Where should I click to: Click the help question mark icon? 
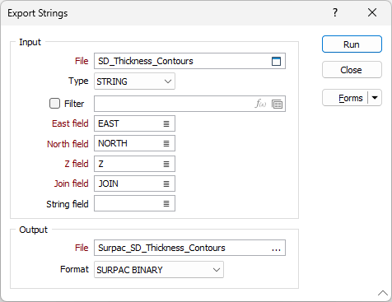(335, 12)
